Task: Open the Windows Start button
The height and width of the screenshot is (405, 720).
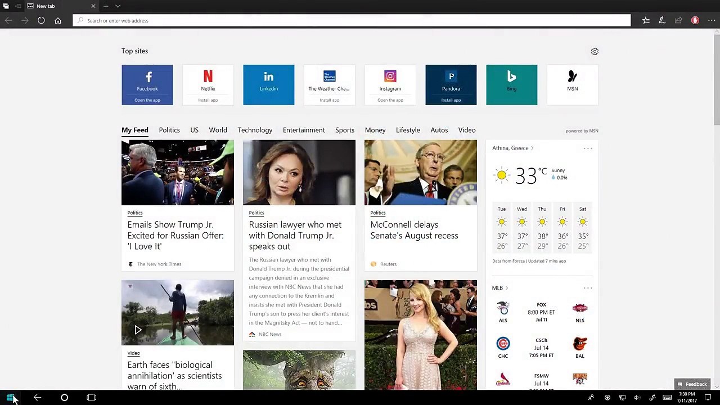Action: (10, 398)
